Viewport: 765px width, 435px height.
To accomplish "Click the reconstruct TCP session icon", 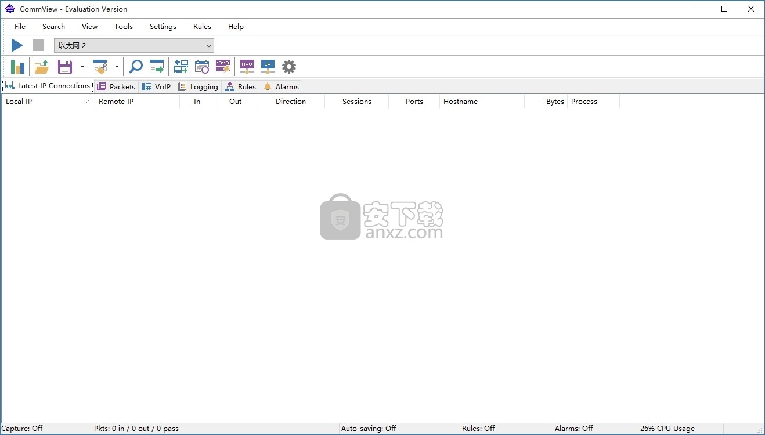I will (181, 67).
